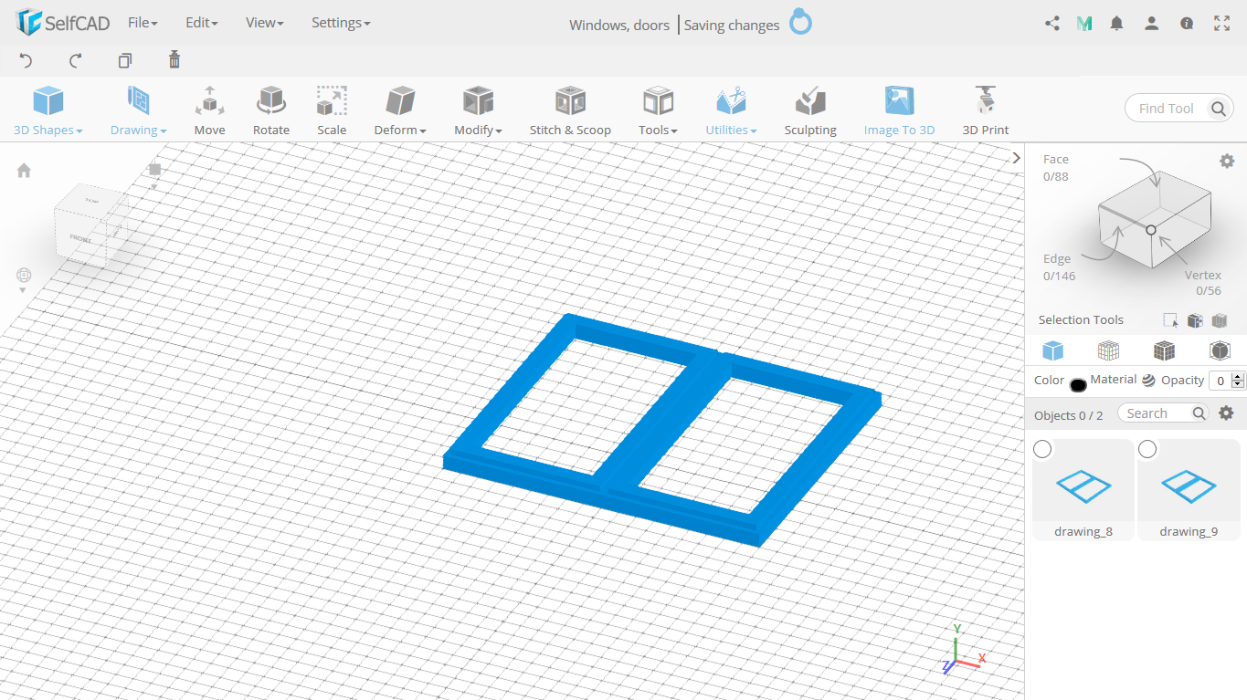Click the Color swatch
The image size is (1247, 700).
point(1078,384)
